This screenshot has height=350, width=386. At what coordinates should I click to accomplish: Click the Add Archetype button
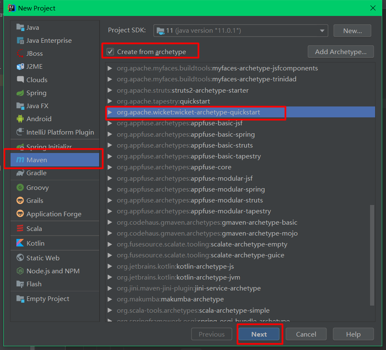tap(341, 52)
